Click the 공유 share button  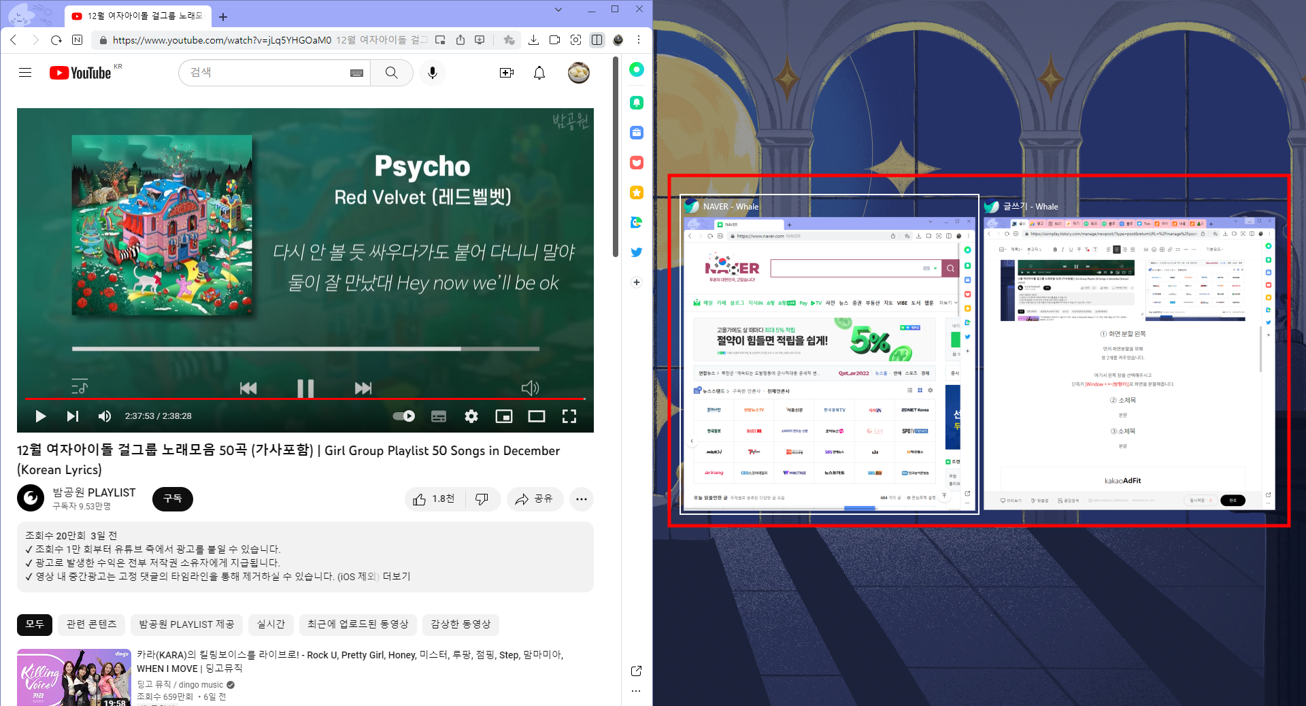(x=535, y=499)
